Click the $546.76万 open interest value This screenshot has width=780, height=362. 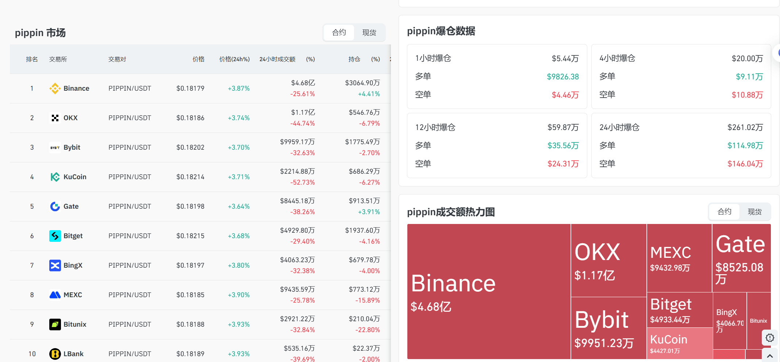tap(364, 113)
